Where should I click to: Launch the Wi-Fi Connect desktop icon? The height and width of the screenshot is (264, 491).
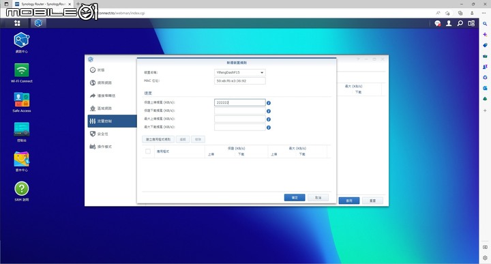(22, 73)
